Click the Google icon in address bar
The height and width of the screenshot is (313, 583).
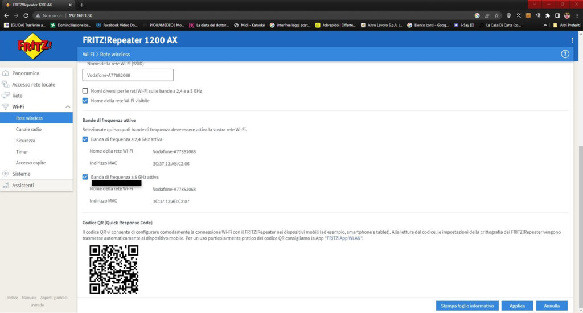[x=477, y=15]
